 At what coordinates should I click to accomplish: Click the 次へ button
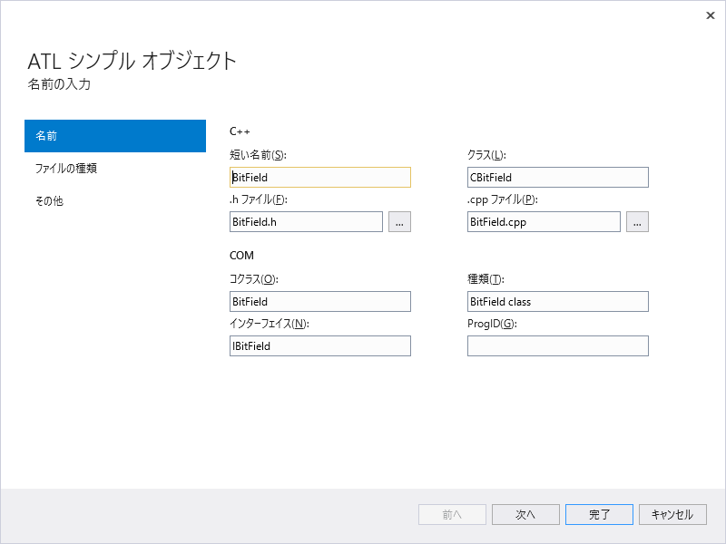pyautogui.click(x=525, y=514)
